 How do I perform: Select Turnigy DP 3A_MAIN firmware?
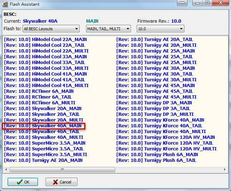pos(154,103)
